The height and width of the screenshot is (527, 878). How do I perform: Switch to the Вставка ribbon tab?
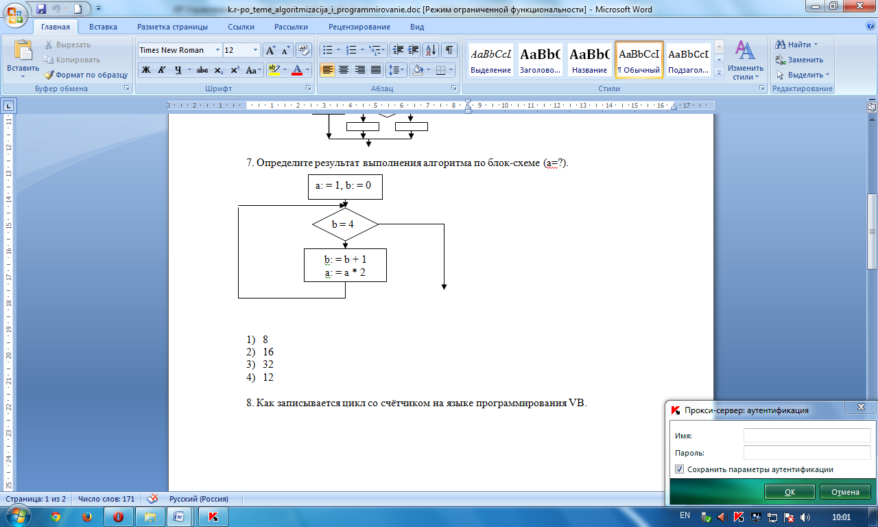click(x=103, y=27)
